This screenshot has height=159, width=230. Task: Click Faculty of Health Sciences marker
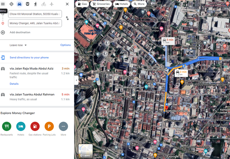click(205, 43)
